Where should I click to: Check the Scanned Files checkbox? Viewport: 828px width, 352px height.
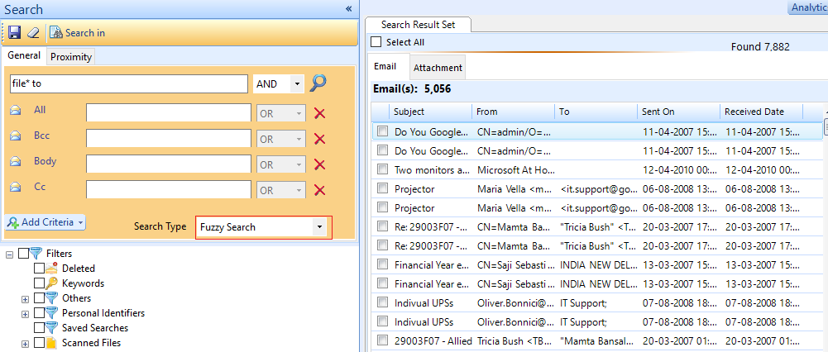pos(39,343)
